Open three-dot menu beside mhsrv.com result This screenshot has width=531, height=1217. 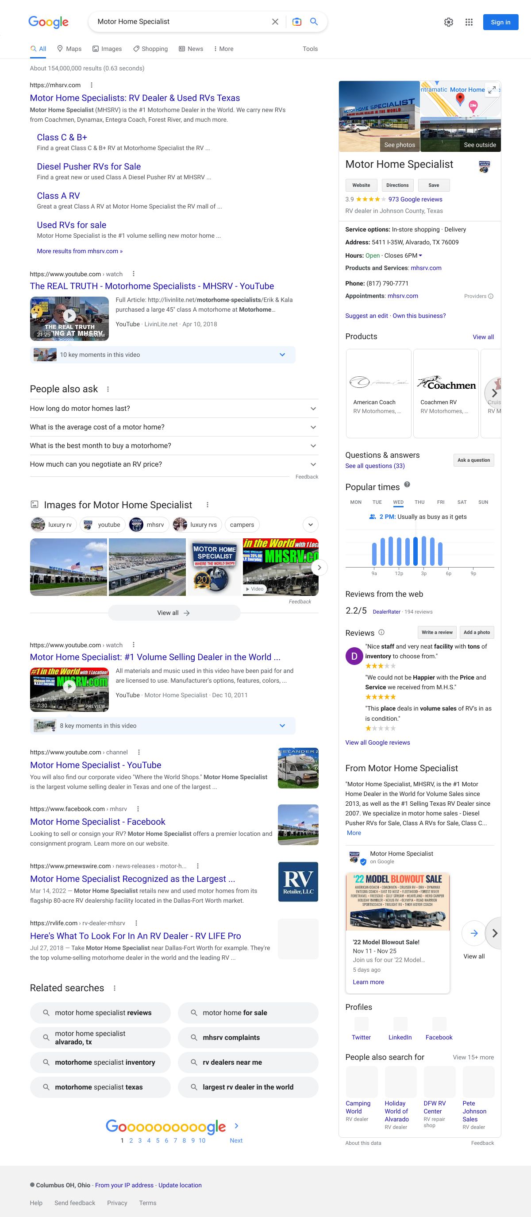click(91, 85)
